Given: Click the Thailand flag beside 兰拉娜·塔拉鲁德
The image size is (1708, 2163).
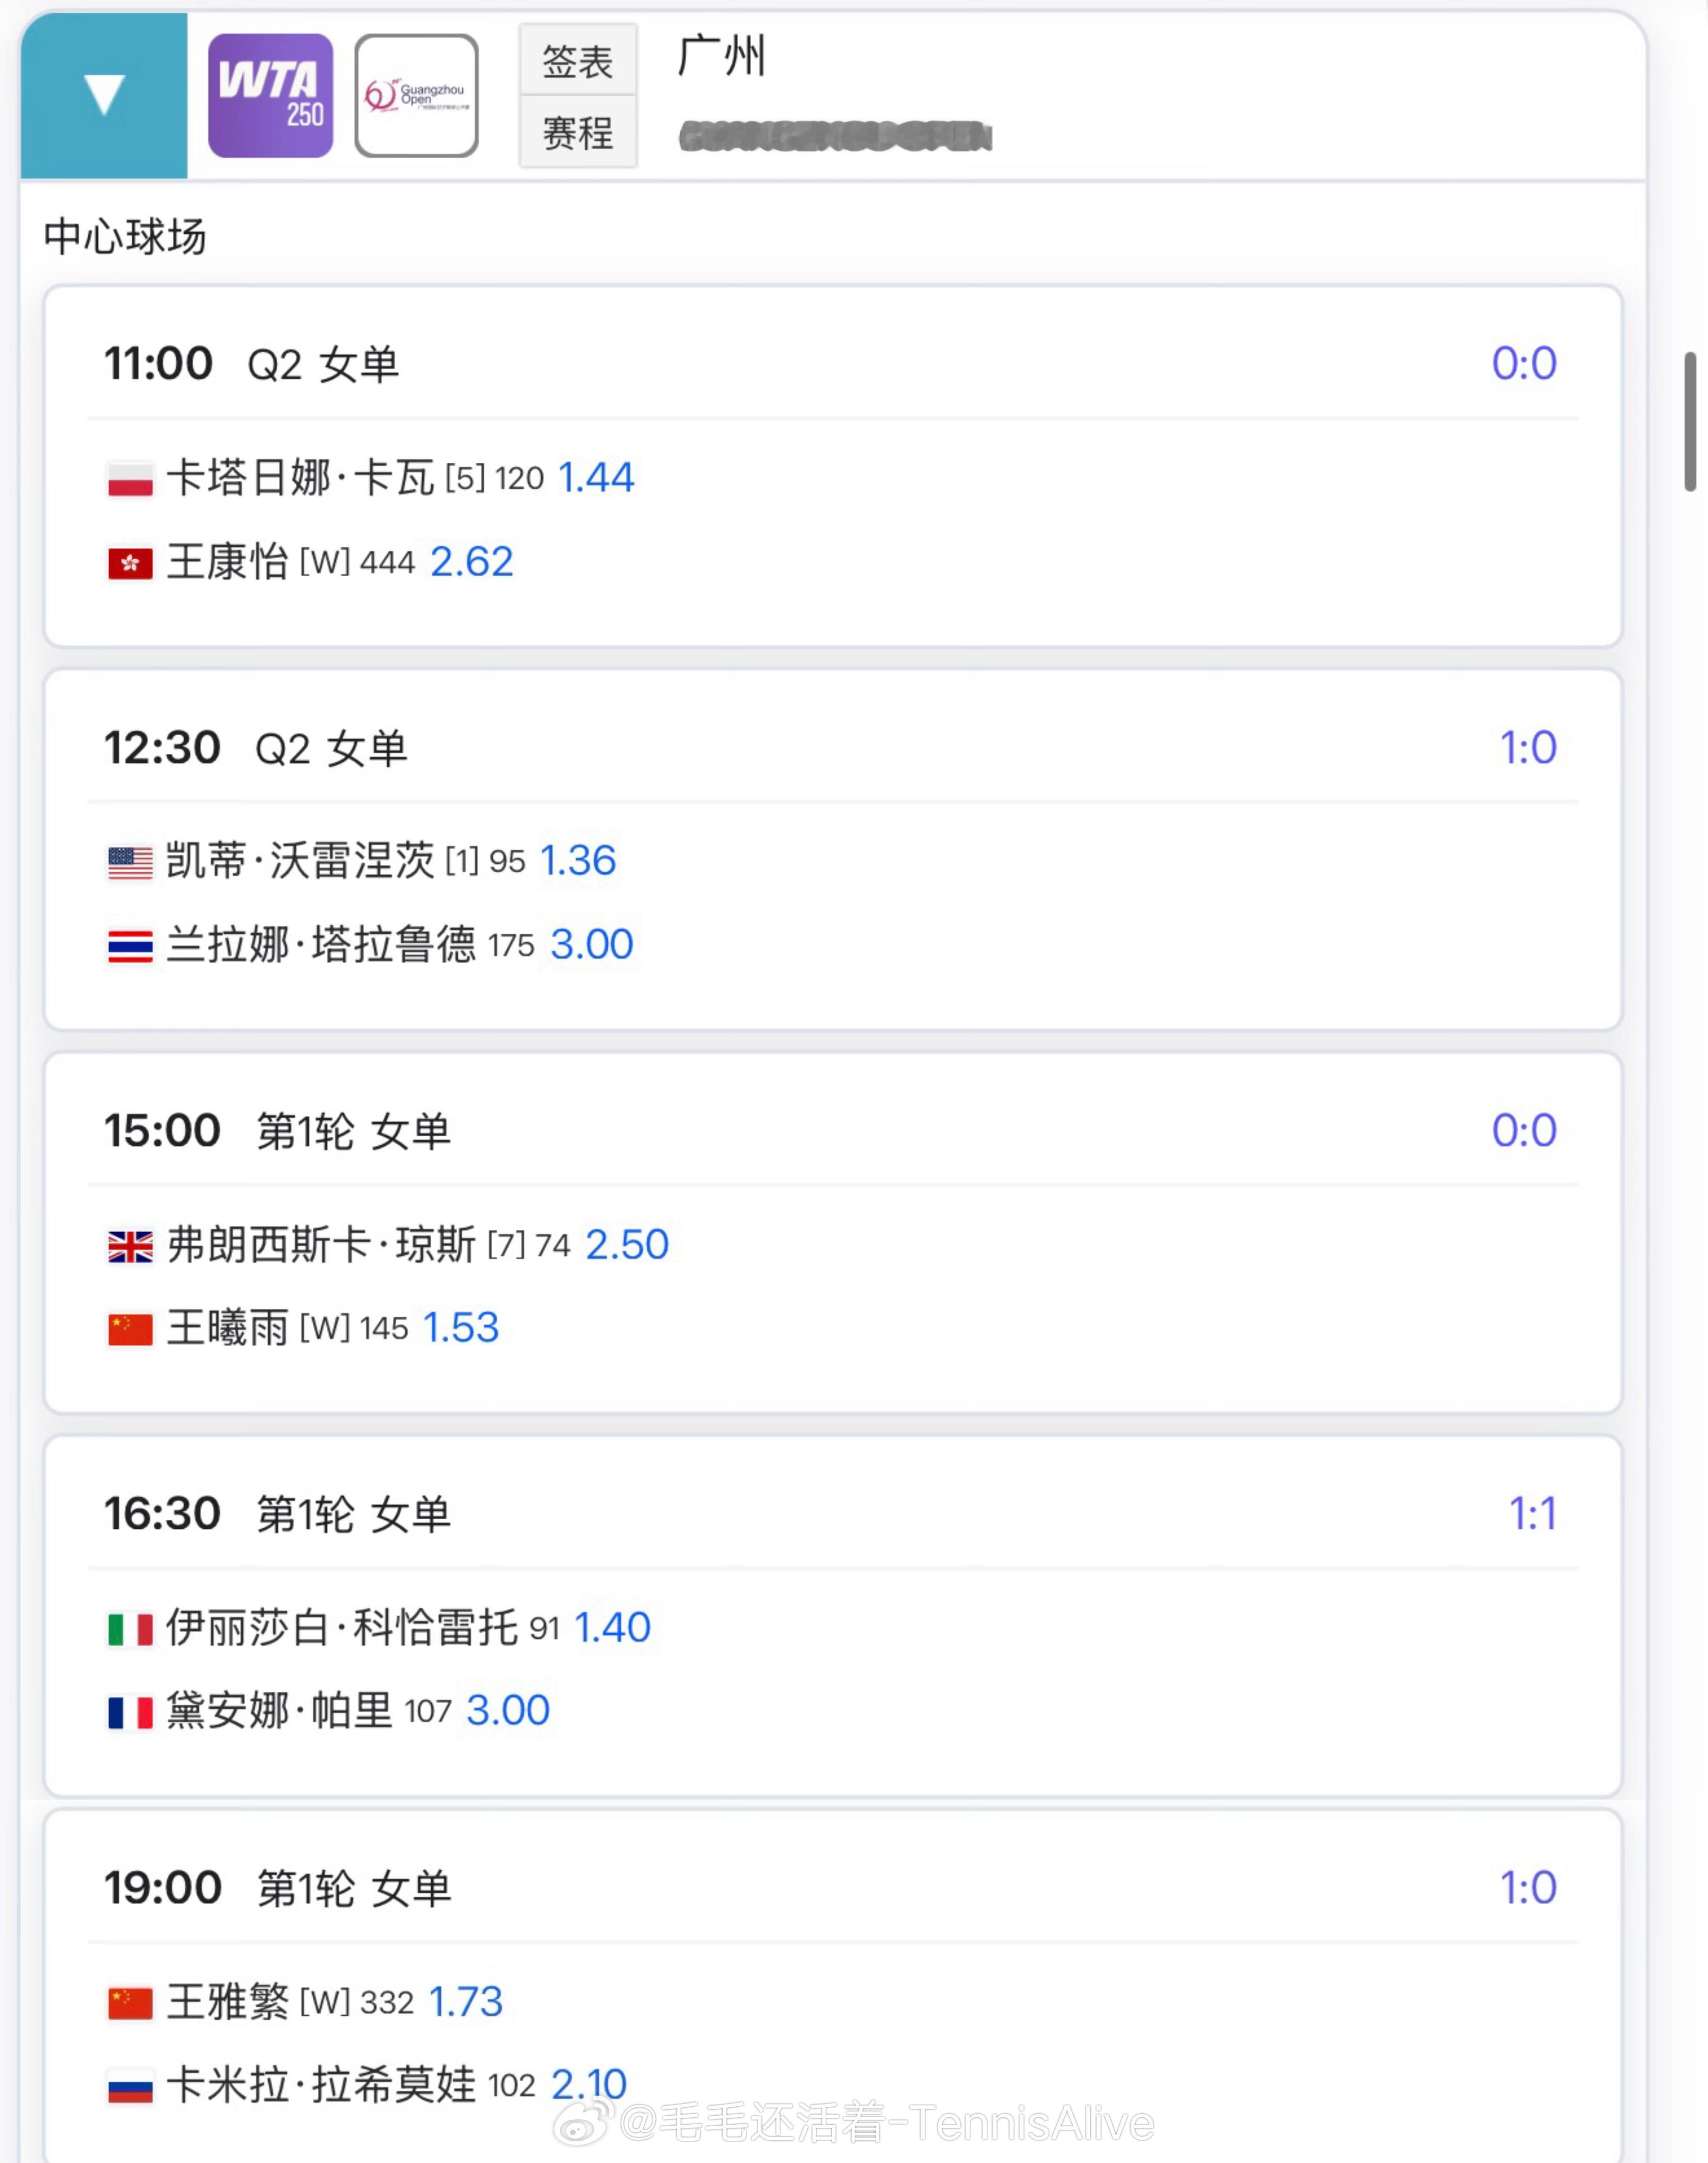Looking at the screenshot, I should click(x=130, y=946).
